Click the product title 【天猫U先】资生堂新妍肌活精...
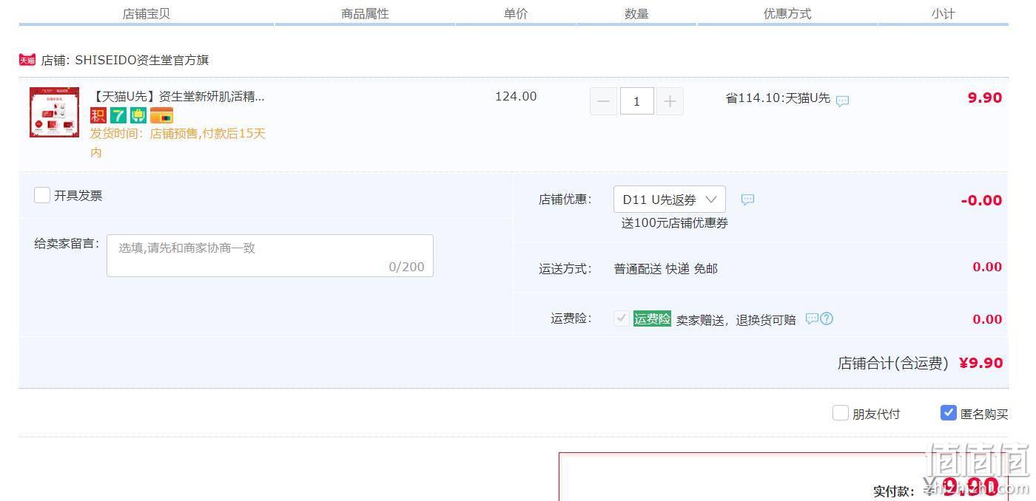1036x501 pixels. point(178,96)
